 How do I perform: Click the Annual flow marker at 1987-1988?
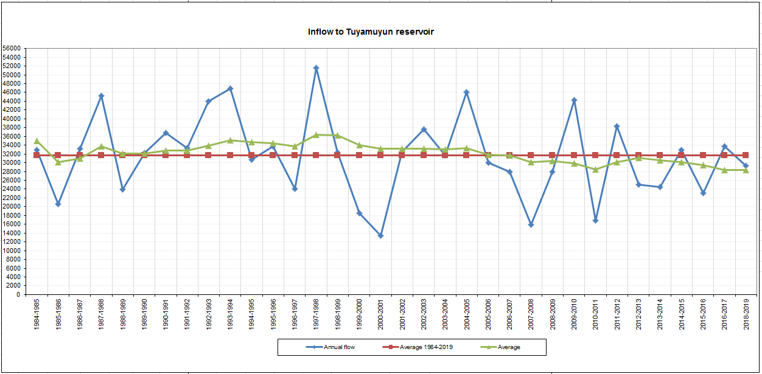(x=101, y=96)
